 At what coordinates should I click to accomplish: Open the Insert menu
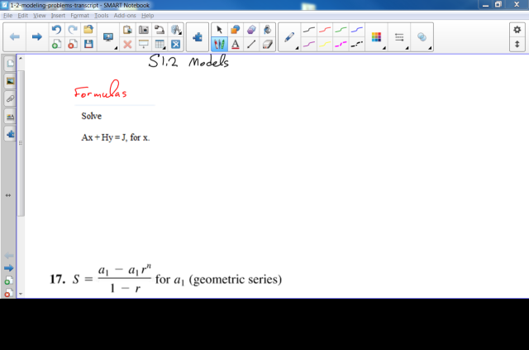[58, 16]
